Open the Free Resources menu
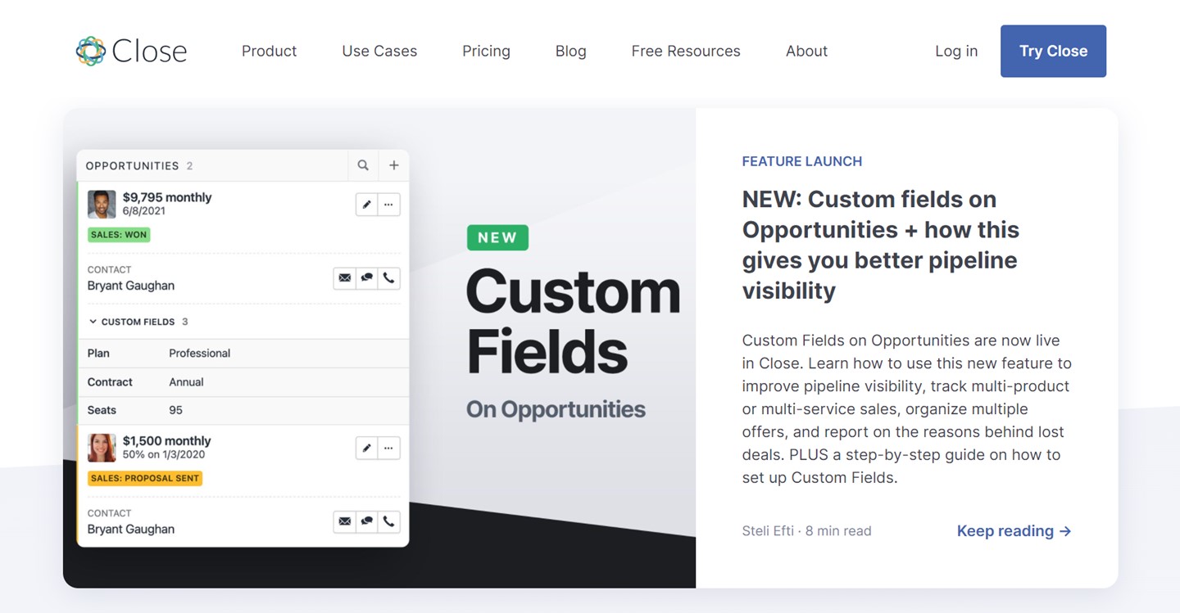The image size is (1180, 613). [x=686, y=51]
